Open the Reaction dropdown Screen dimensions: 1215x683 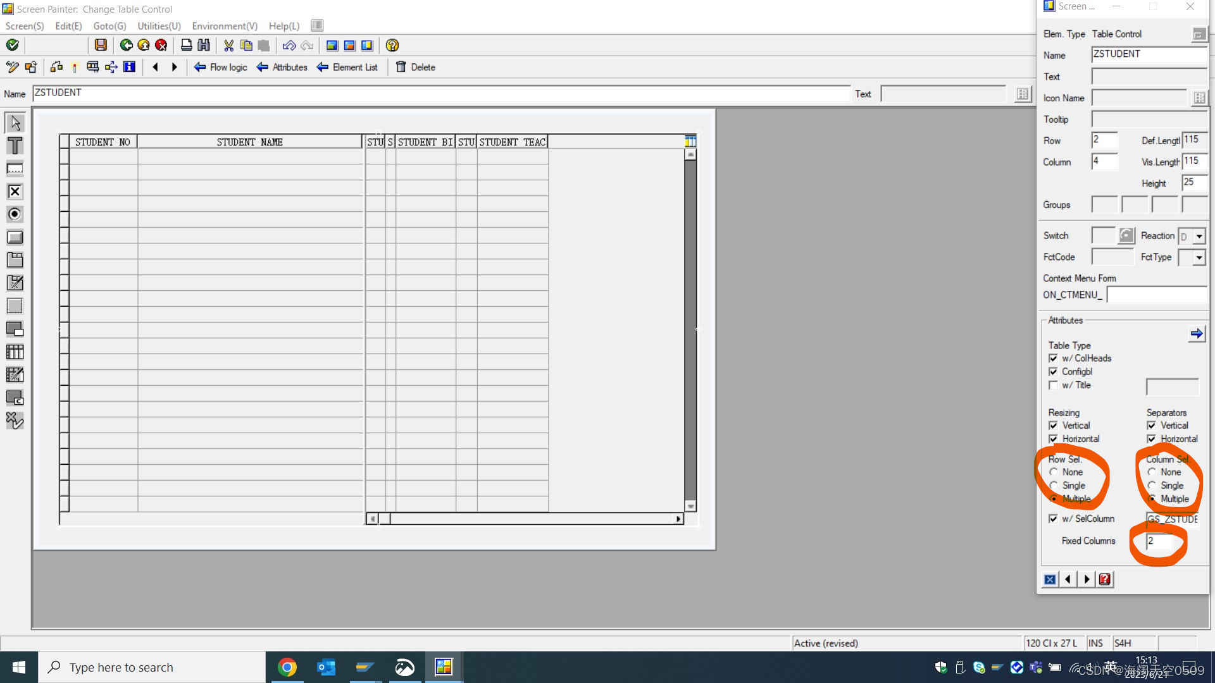pos(1199,237)
